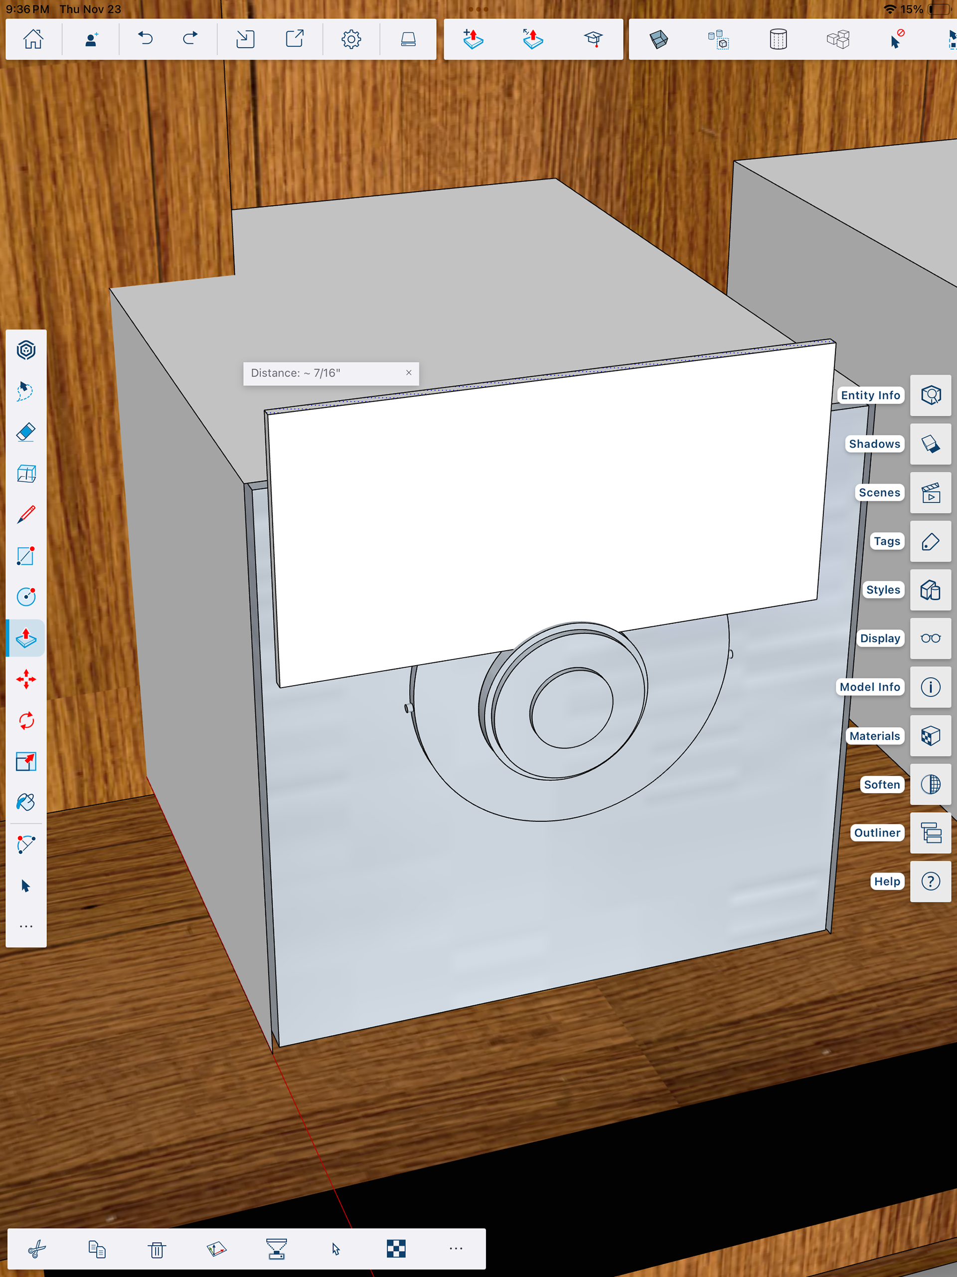Select the Rotate tool

[x=26, y=721]
